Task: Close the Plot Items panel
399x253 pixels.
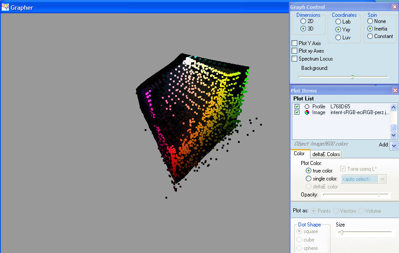Action: (x=395, y=90)
